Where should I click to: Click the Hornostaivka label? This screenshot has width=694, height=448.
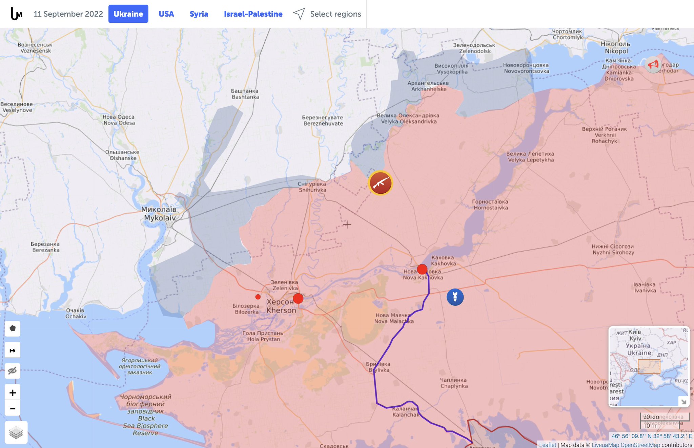[x=490, y=205]
